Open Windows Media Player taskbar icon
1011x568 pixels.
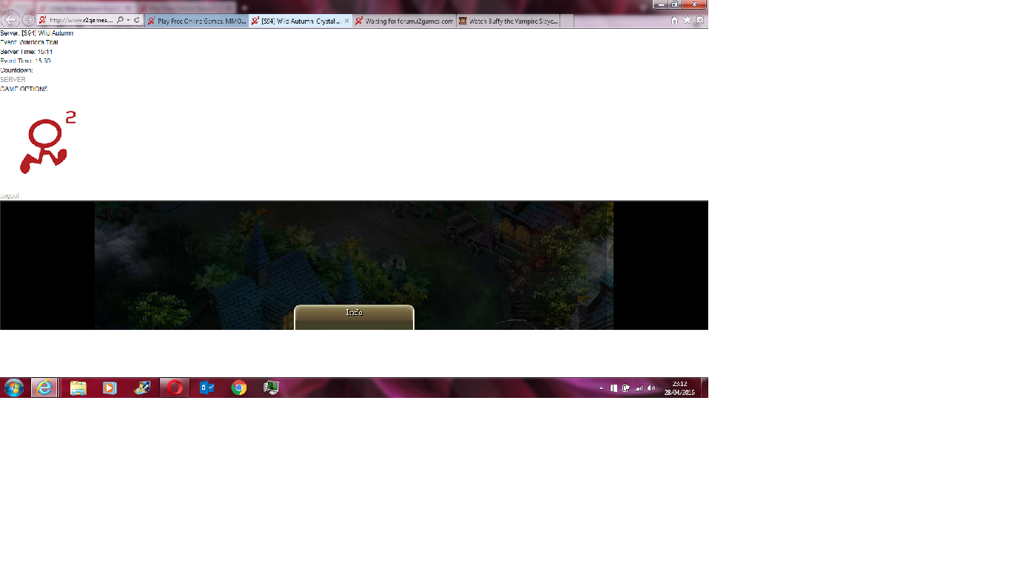pos(110,388)
